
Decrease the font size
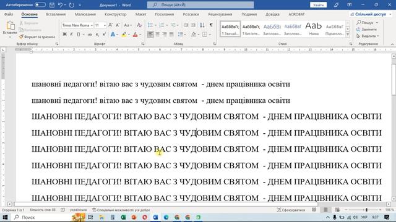(118, 25)
